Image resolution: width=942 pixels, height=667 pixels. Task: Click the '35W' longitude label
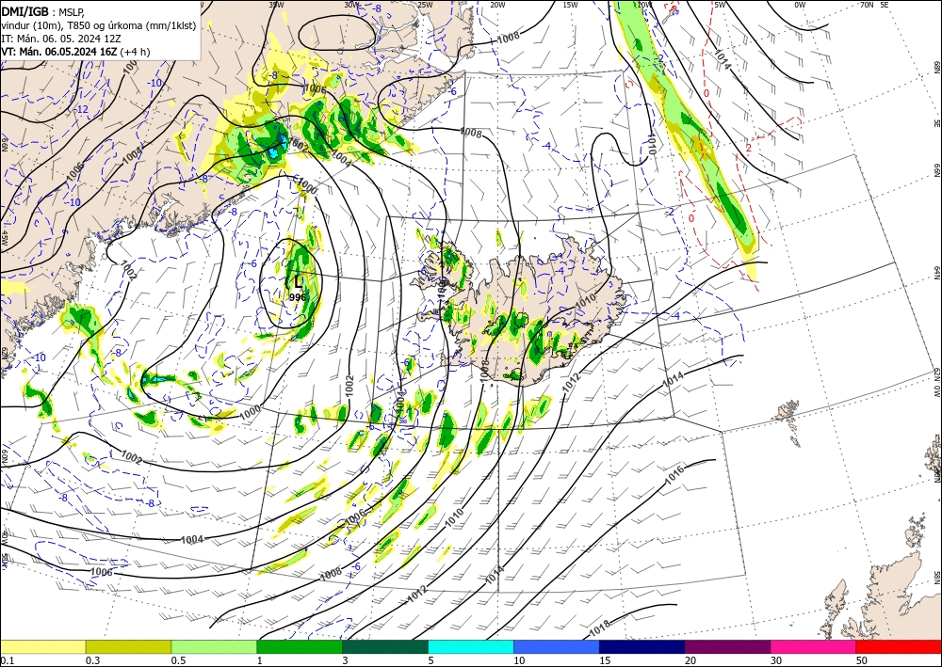coord(276,5)
